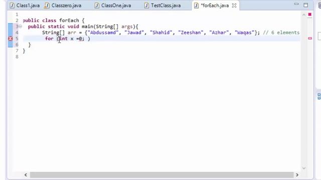Click the class name 'forEach' on line 2
The image size is (321, 180).
(69, 20)
